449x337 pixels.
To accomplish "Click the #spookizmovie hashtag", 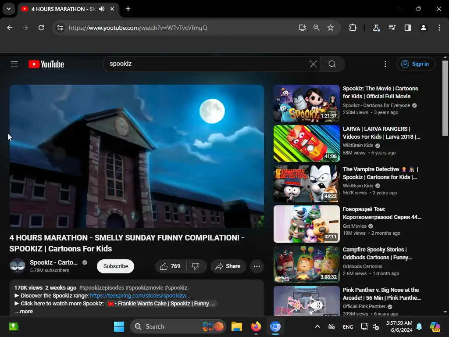I will tap(144, 287).
